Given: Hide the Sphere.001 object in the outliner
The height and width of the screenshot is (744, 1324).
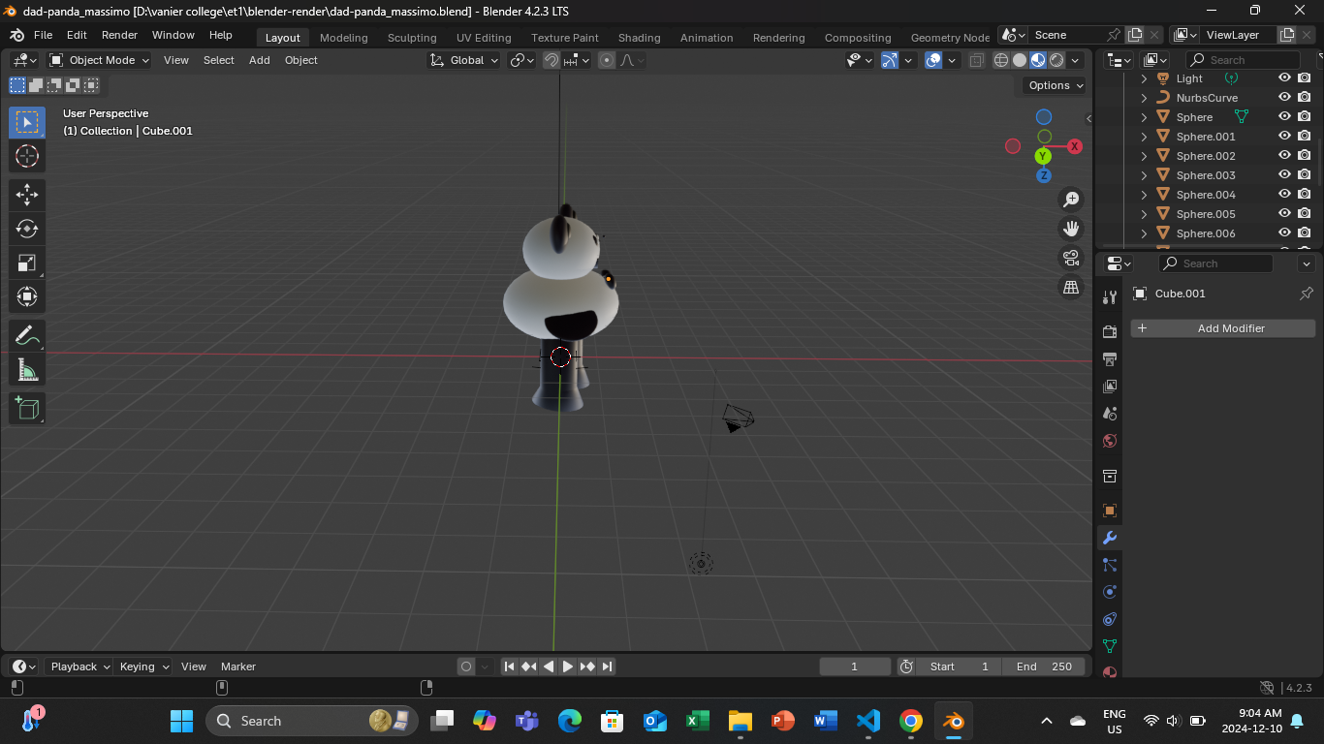Looking at the screenshot, I should [1284, 137].
